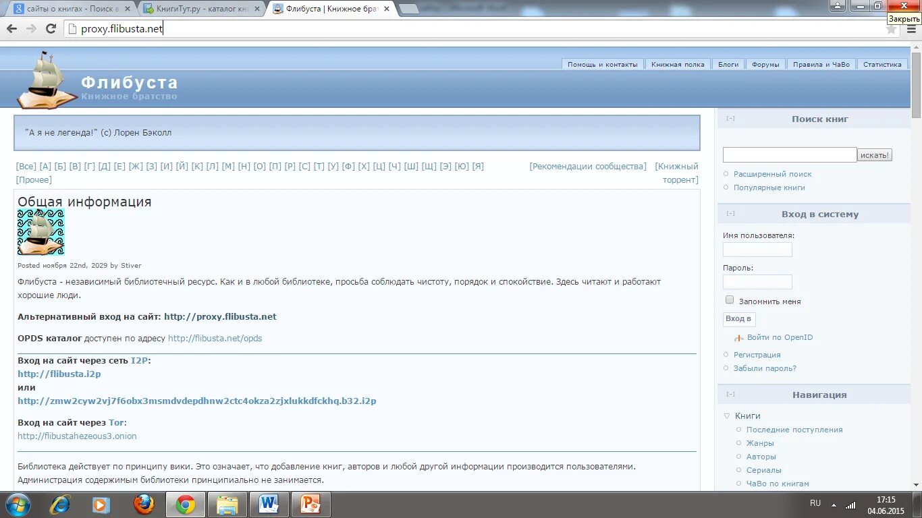Open the Популярные книги link

(769, 188)
